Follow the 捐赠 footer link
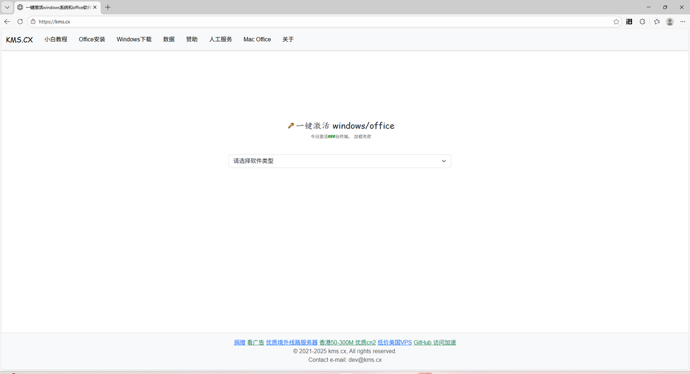Image resolution: width=690 pixels, height=374 pixels. pos(240,342)
